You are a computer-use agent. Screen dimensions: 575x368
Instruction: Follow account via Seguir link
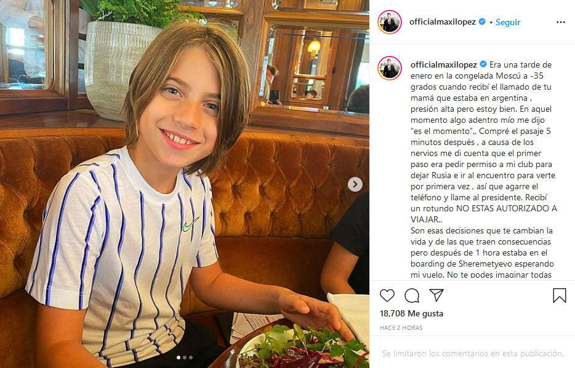[507, 22]
